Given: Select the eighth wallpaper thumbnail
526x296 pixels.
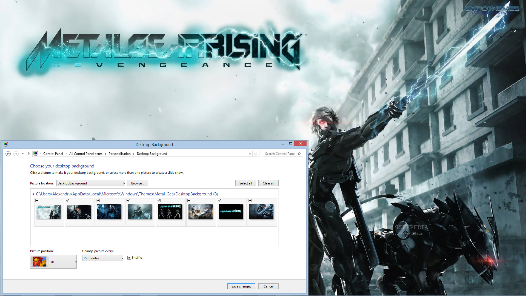Looking at the screenshot, I should click(261, 212).
